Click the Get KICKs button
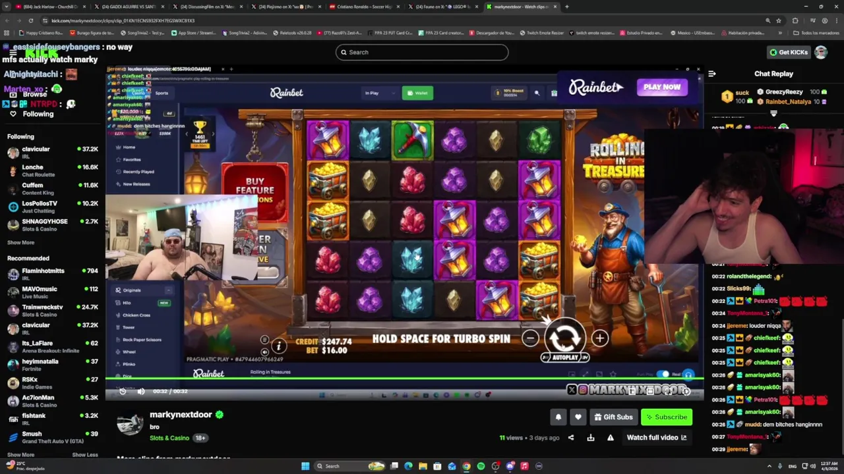844x474 pixels. 789,52
